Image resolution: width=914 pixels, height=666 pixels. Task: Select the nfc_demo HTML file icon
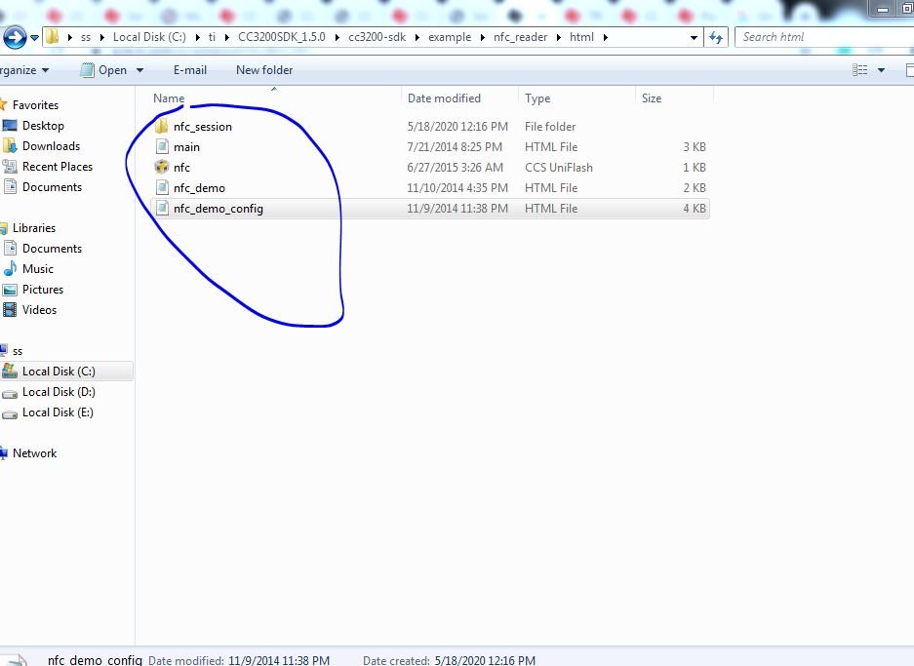(x=162, y=187)
